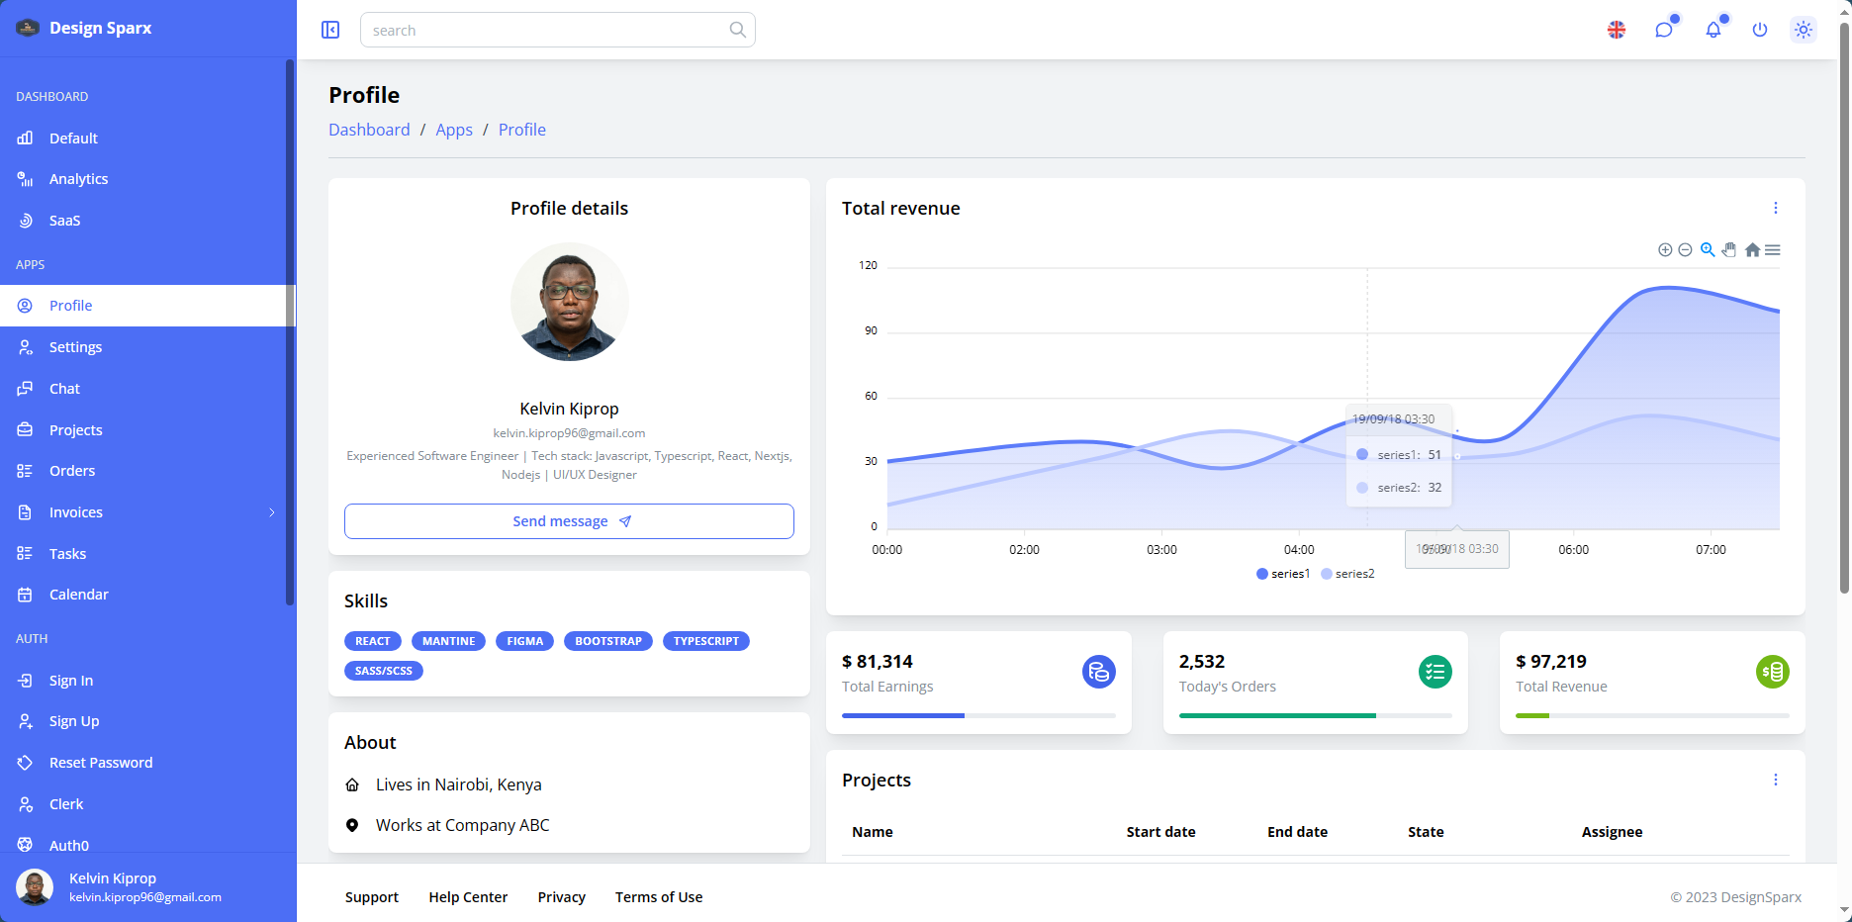
Task: Toggle series1 visibility in chart legend
Action: pyautogui.click(x=1283, y=574)
